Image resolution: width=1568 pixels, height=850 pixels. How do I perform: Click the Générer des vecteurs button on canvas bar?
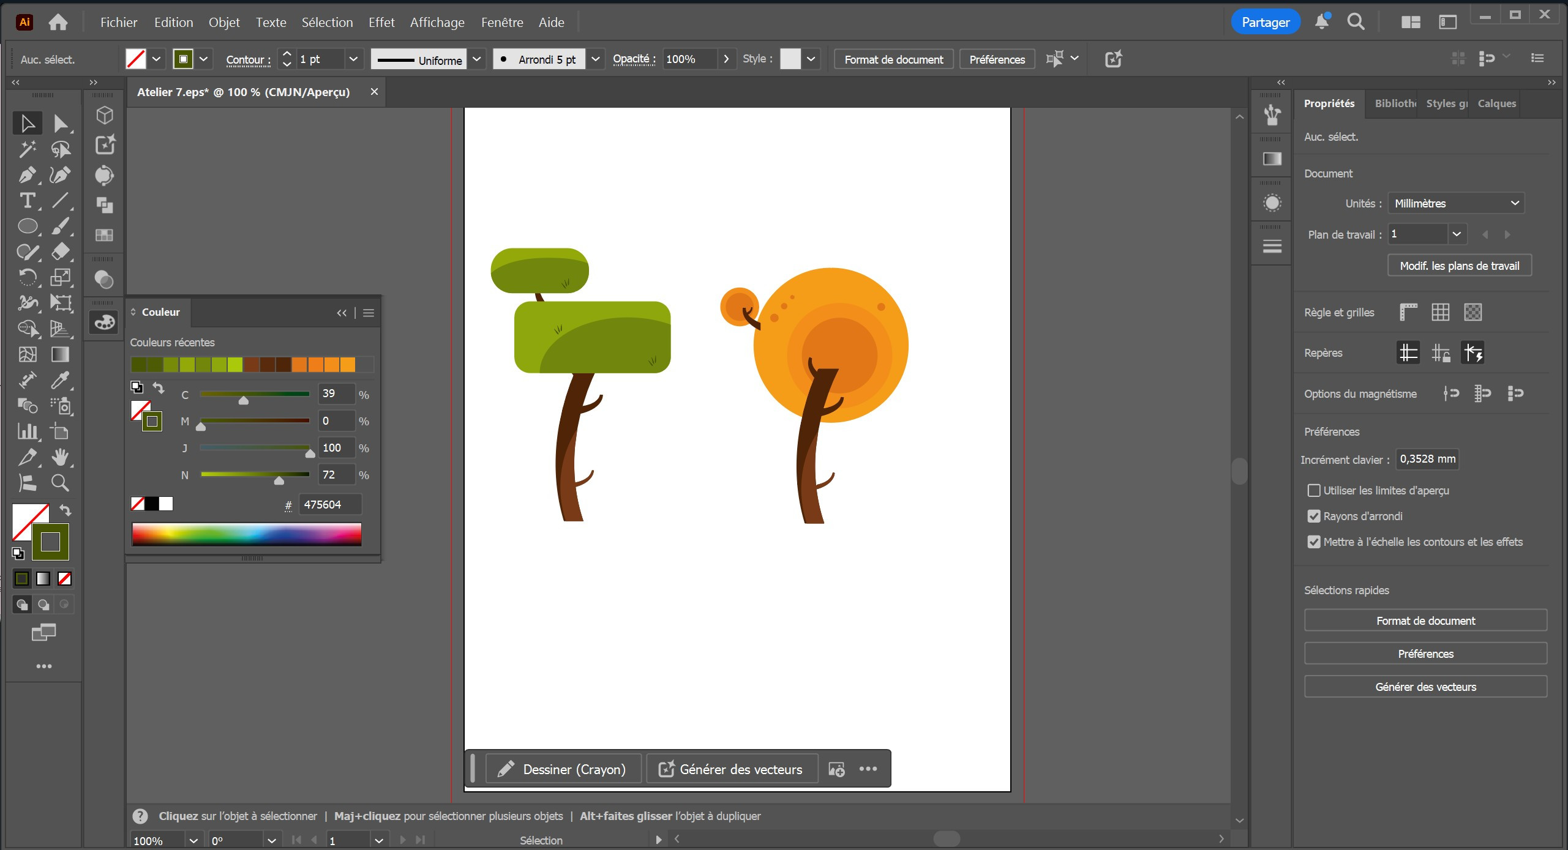point(732,769)
